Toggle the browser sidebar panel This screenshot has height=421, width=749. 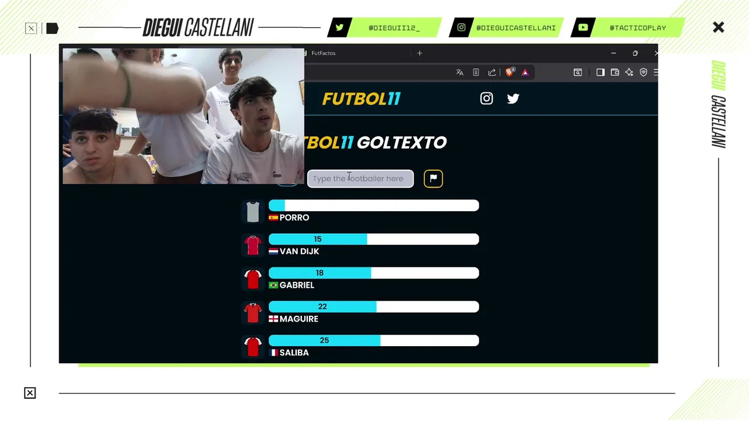[x=600, y=73]
